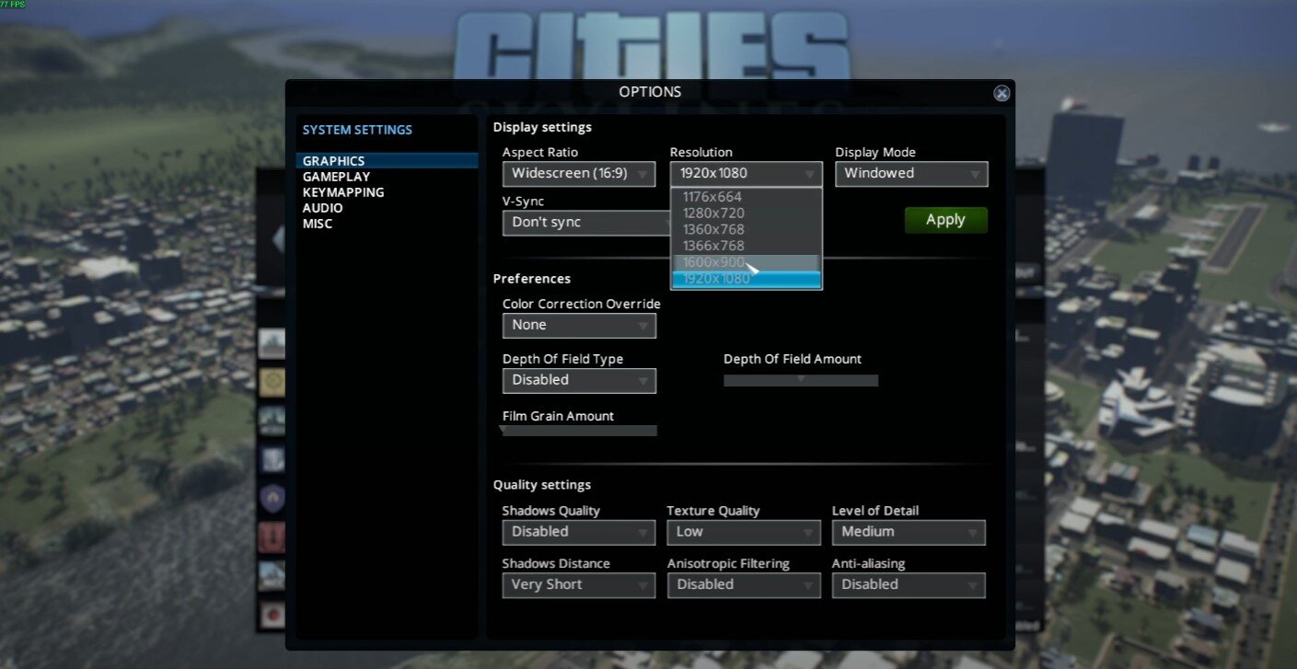This screenshot has height=669, width=1297.
Task: Click the OPTIONS dialog title
Action: coord(650,92)
